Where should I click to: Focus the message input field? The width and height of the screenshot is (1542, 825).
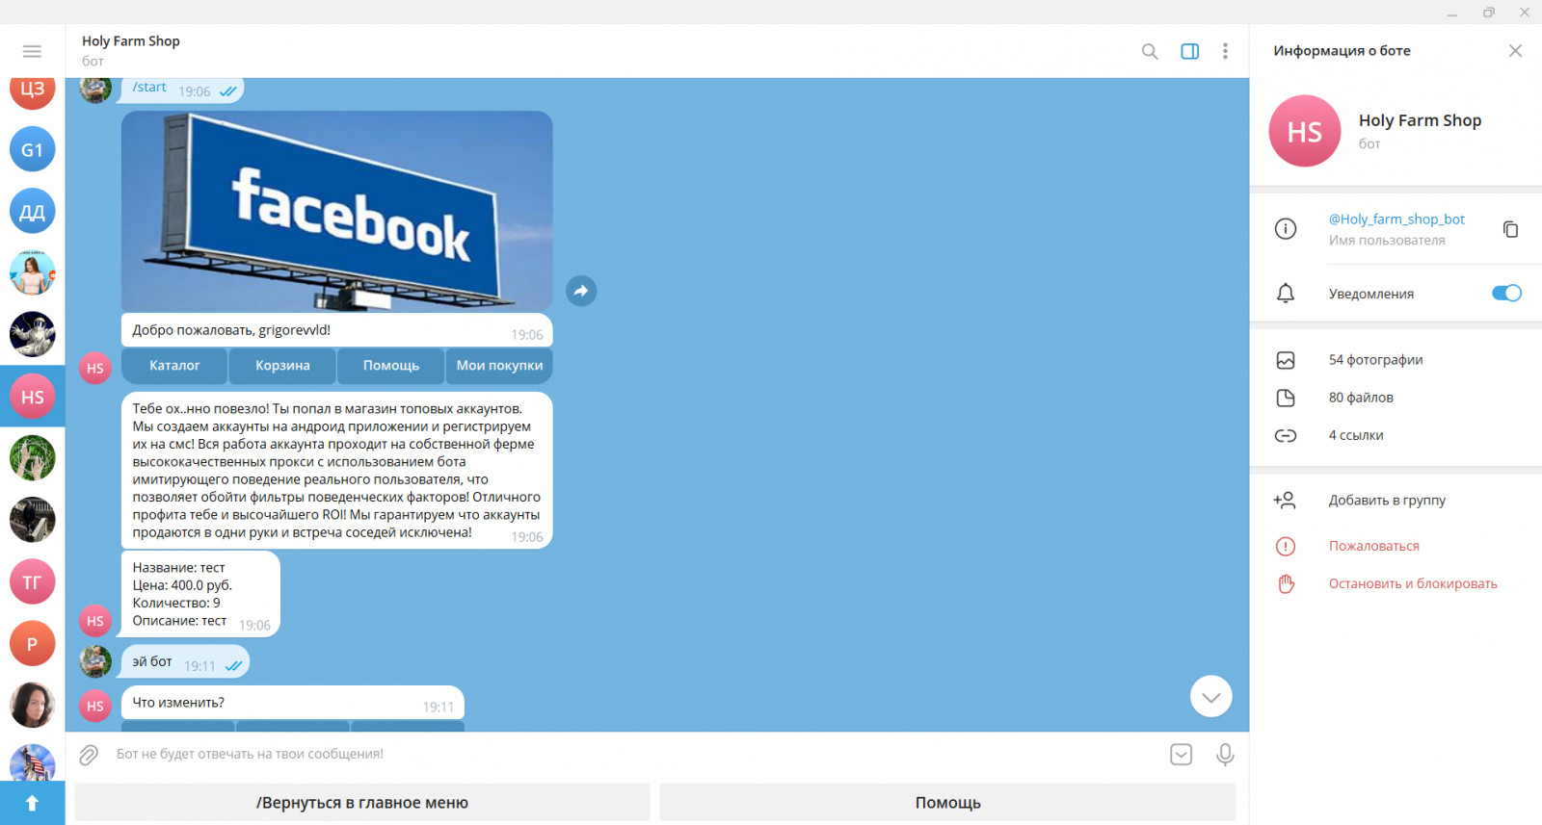coord(636,755)
